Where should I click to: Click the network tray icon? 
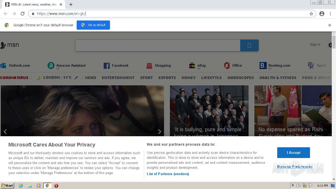click(305, 186)
